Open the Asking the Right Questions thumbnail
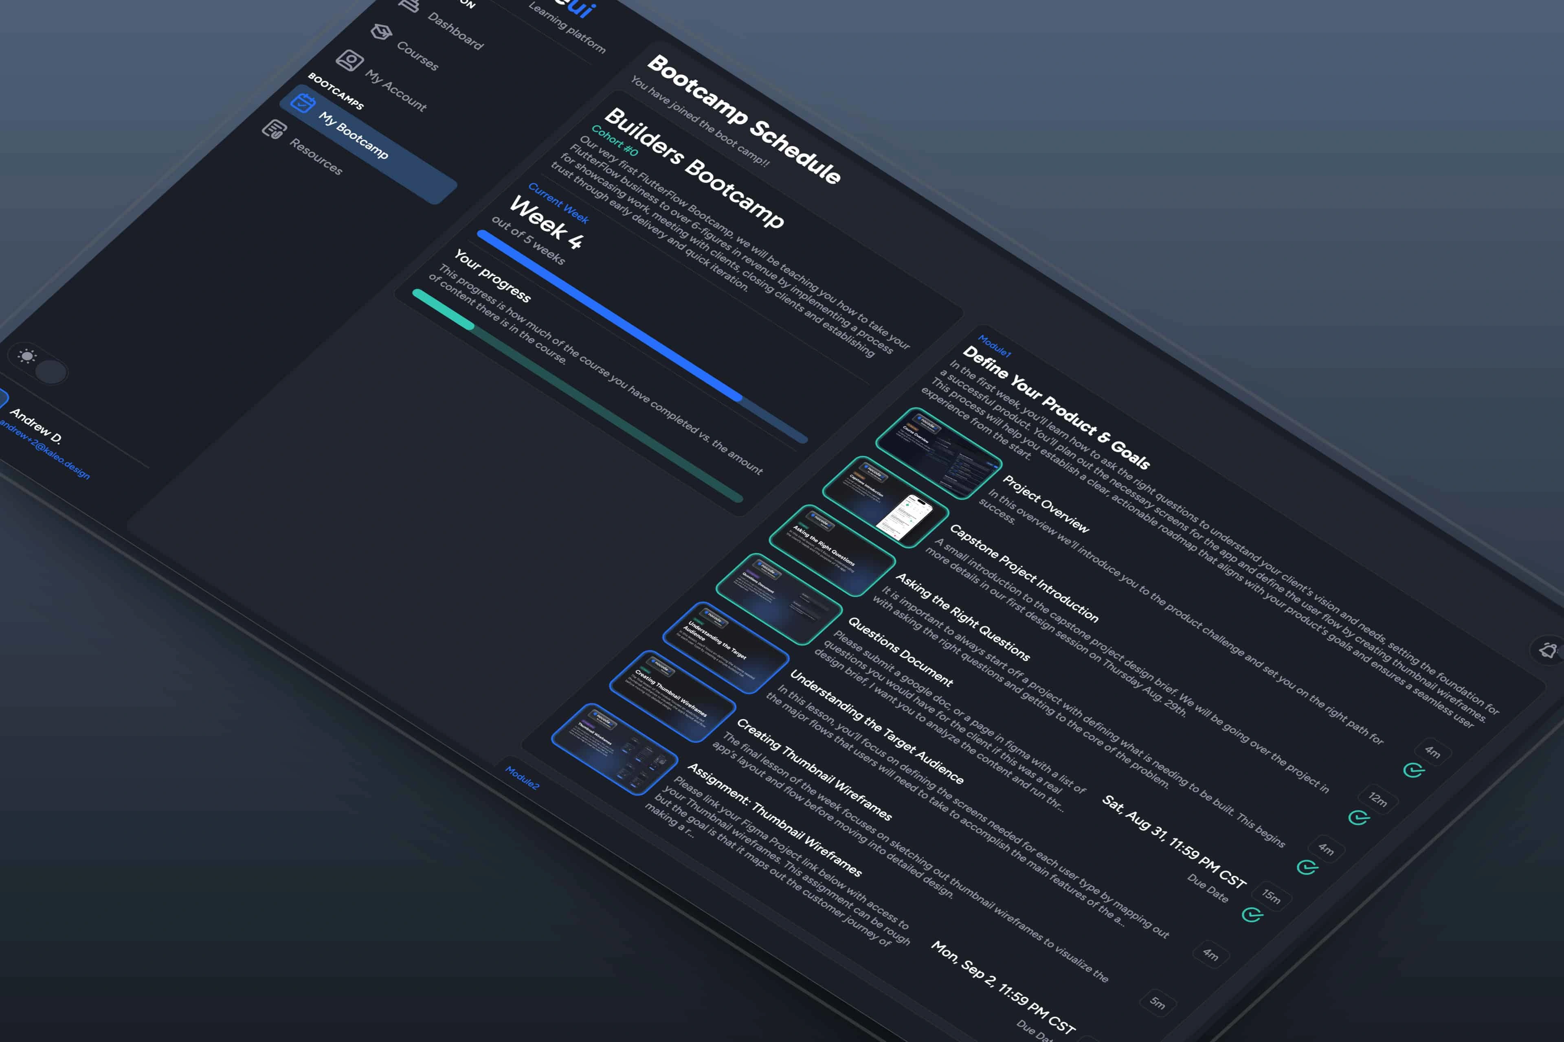Screen dimensions: 1564x1042 [x=832, y=550]
